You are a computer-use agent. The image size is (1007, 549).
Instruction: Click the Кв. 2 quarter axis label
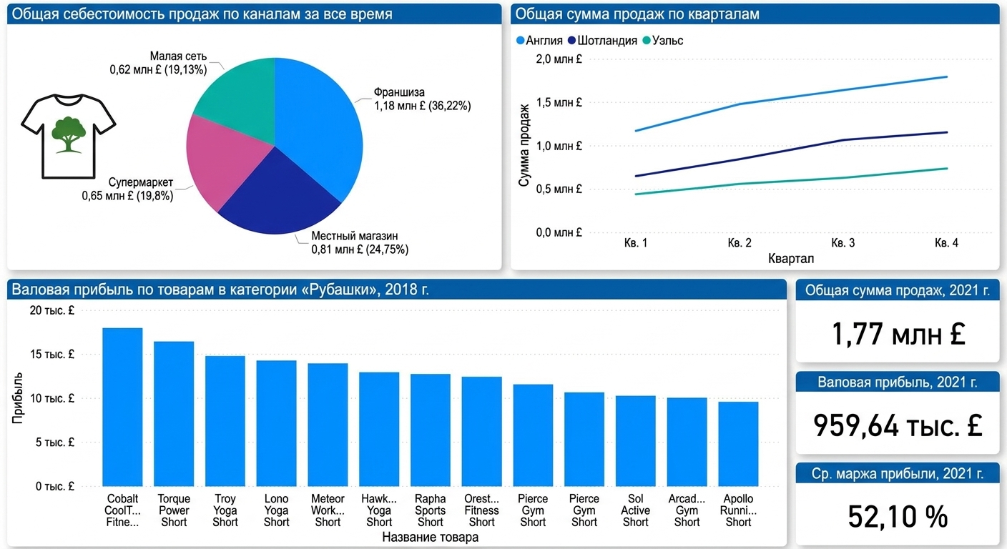(740, 243)
